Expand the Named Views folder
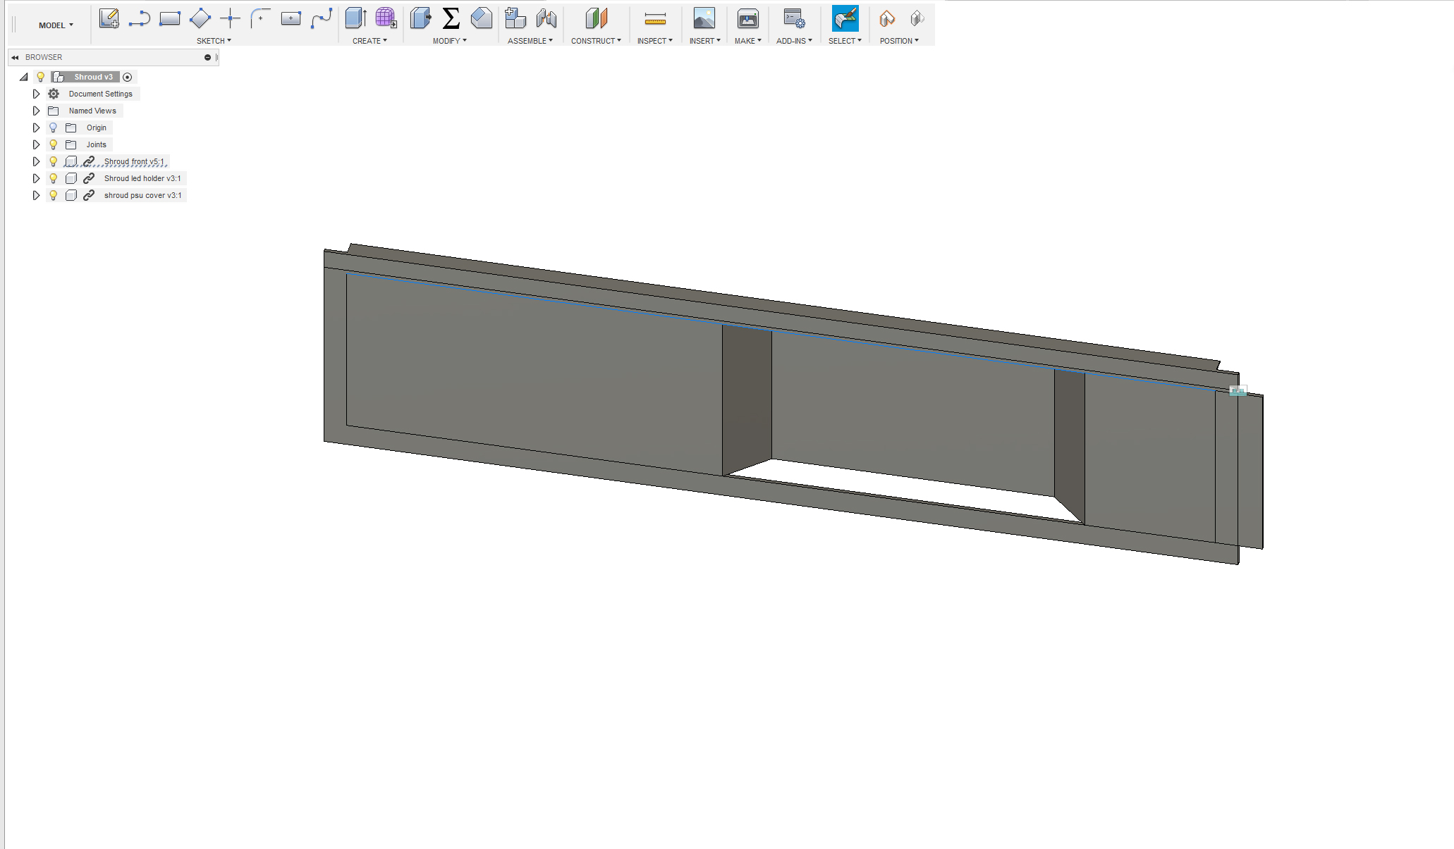 tap(36, 111)
